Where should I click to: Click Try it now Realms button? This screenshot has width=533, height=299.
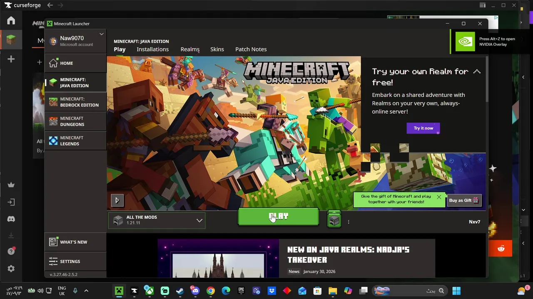pos(423,128)
